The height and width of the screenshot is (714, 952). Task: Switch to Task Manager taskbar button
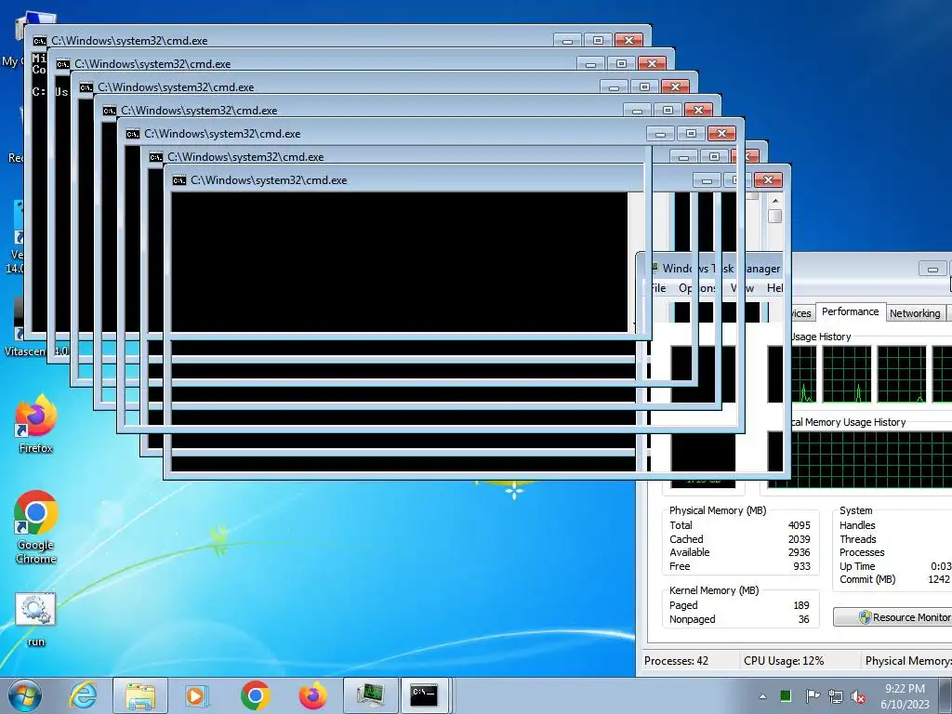point(371,695)
